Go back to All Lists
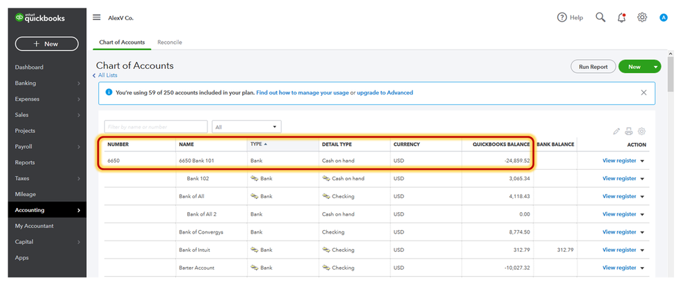 [107, 75]
